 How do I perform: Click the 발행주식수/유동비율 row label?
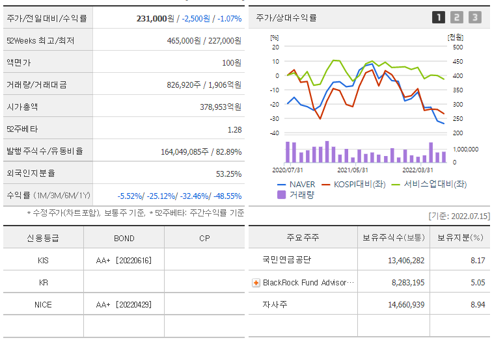pos(45,151)
